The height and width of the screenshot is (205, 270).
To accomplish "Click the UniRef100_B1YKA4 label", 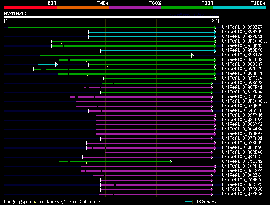I will (x=242, y=92).
